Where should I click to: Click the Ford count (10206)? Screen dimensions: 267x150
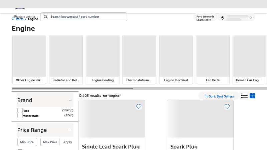coord(68,110)
